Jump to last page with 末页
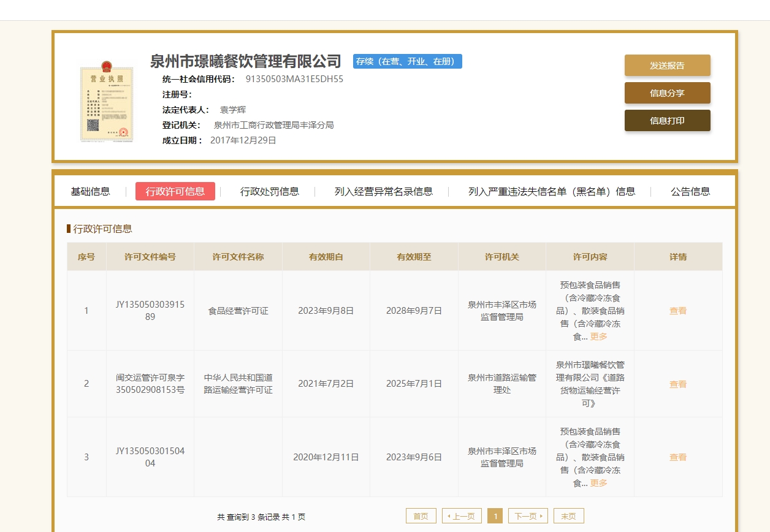The width and height of the screenshot is (770, 532). tap(569, 516)
